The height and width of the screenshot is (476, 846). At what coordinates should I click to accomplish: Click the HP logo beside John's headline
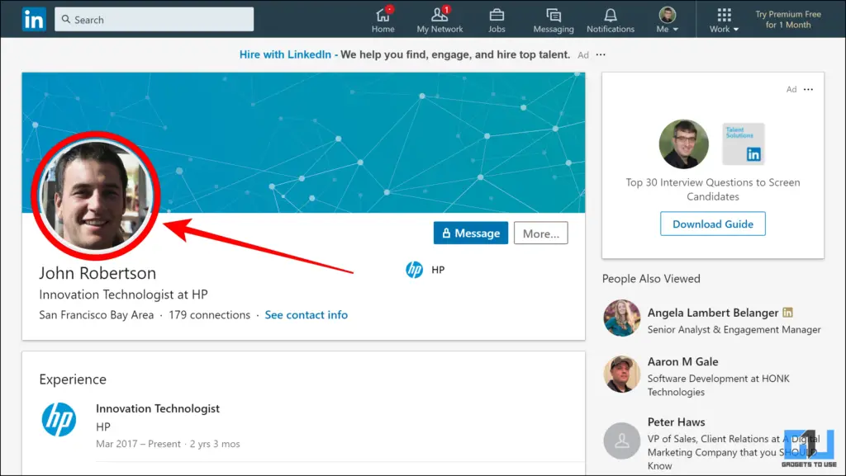pos(415,269)
